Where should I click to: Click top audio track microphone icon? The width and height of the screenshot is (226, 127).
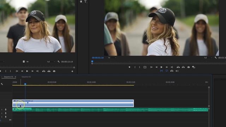click(x=6, y=110)
